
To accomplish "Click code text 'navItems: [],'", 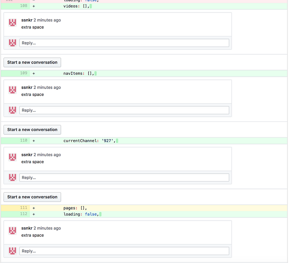I will (x=79, y=73).
